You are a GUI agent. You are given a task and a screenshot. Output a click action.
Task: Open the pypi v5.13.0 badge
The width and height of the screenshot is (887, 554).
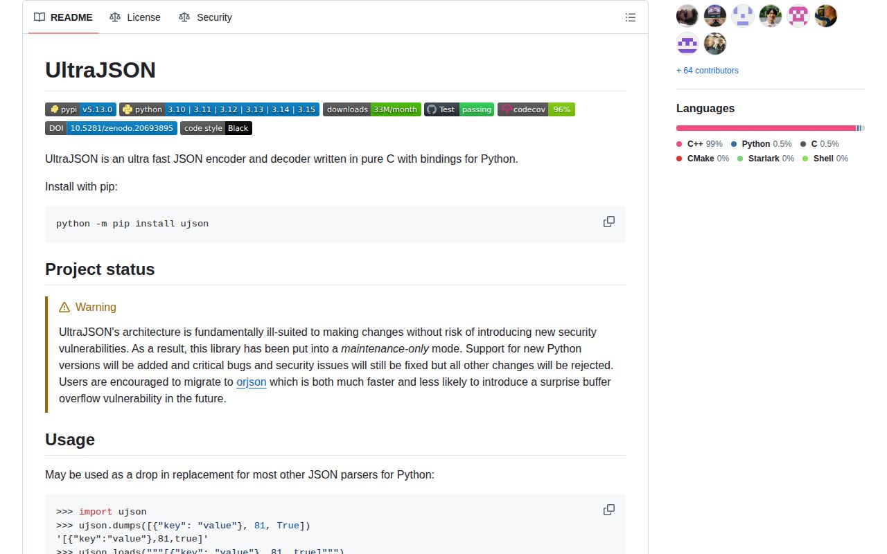click(x=80, y=109)
